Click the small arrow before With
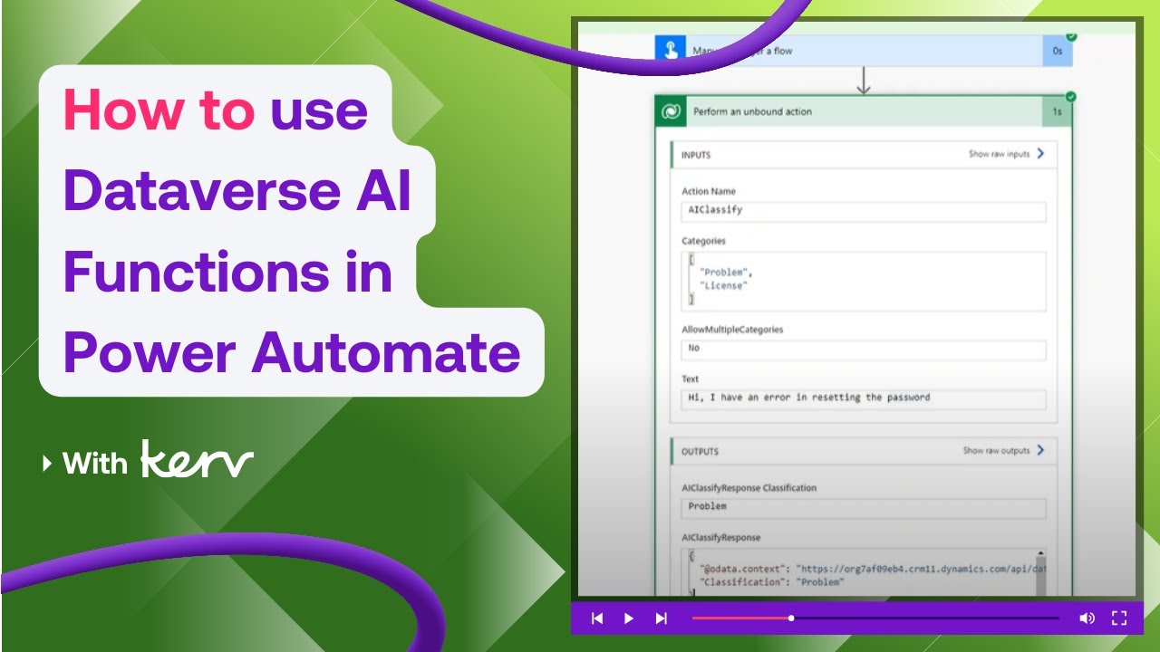 (x=47, y=465)
